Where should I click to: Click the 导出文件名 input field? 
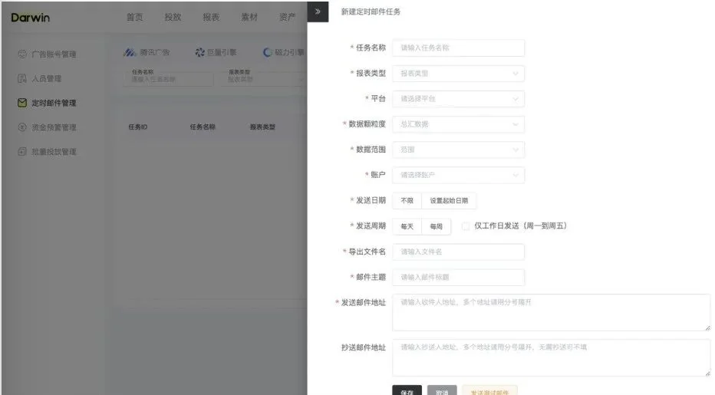point(458,252)
